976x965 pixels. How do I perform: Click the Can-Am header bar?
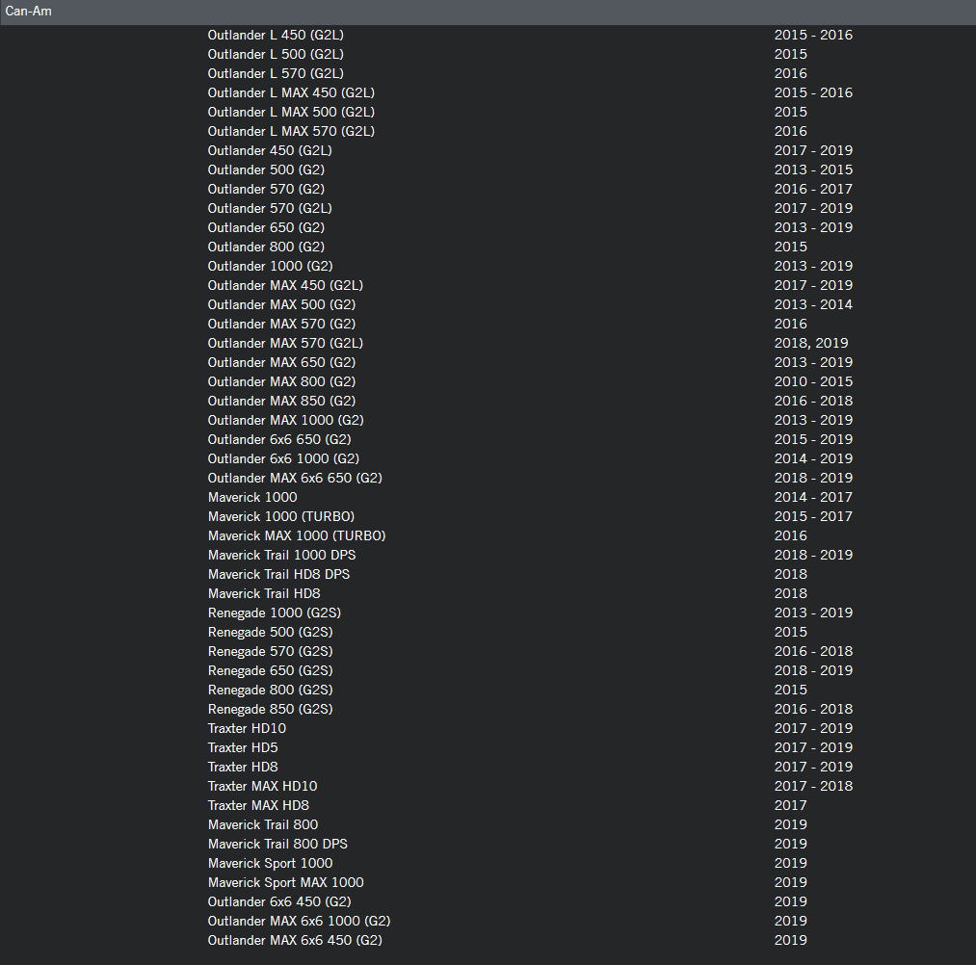[x=488, y=12]
